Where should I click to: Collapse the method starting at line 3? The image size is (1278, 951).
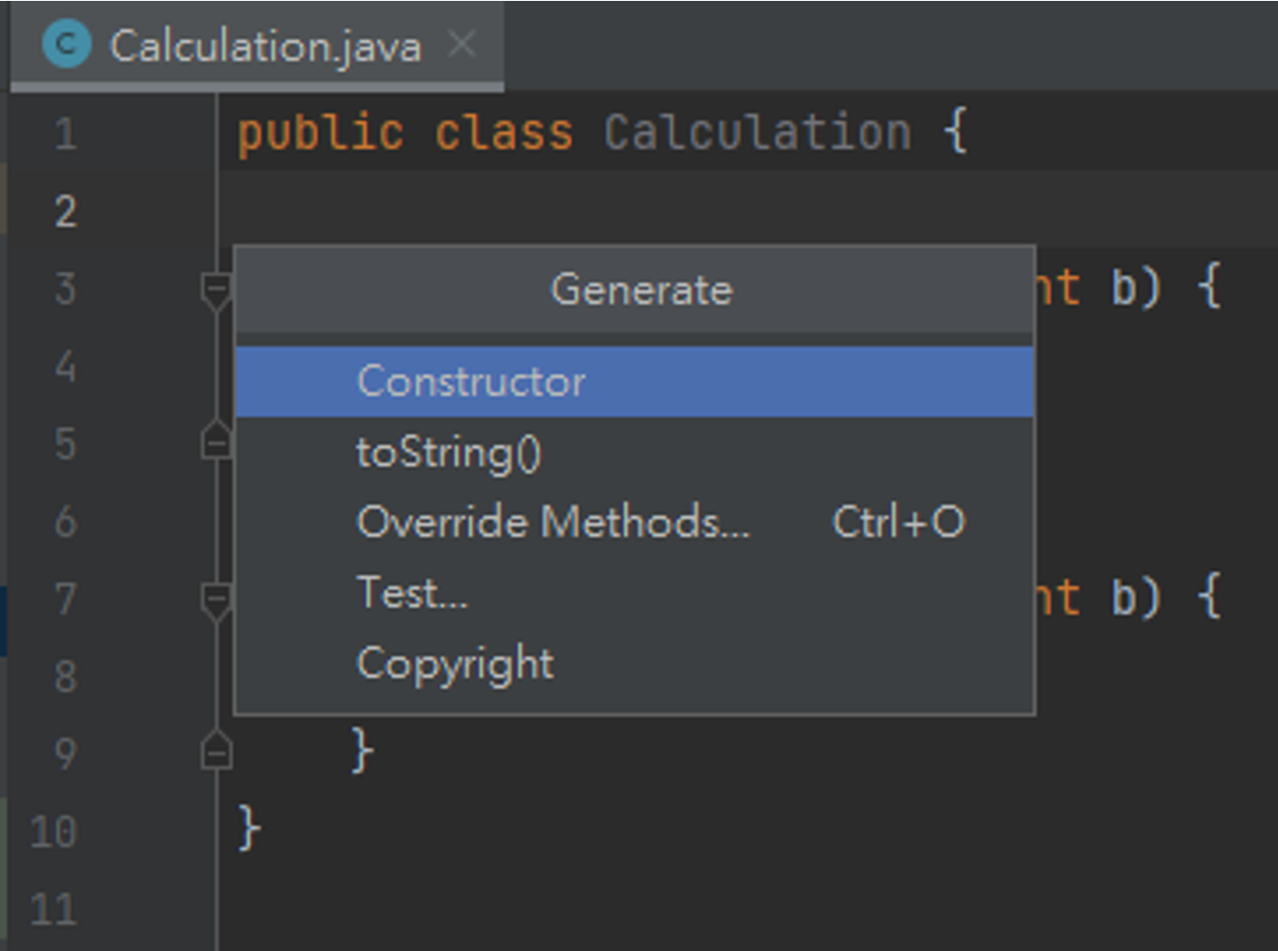tap(215, 289)
